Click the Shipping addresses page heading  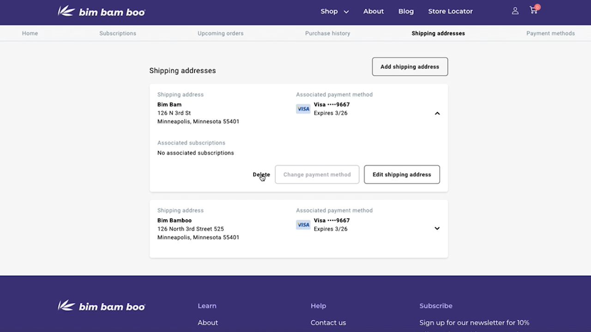183,71
